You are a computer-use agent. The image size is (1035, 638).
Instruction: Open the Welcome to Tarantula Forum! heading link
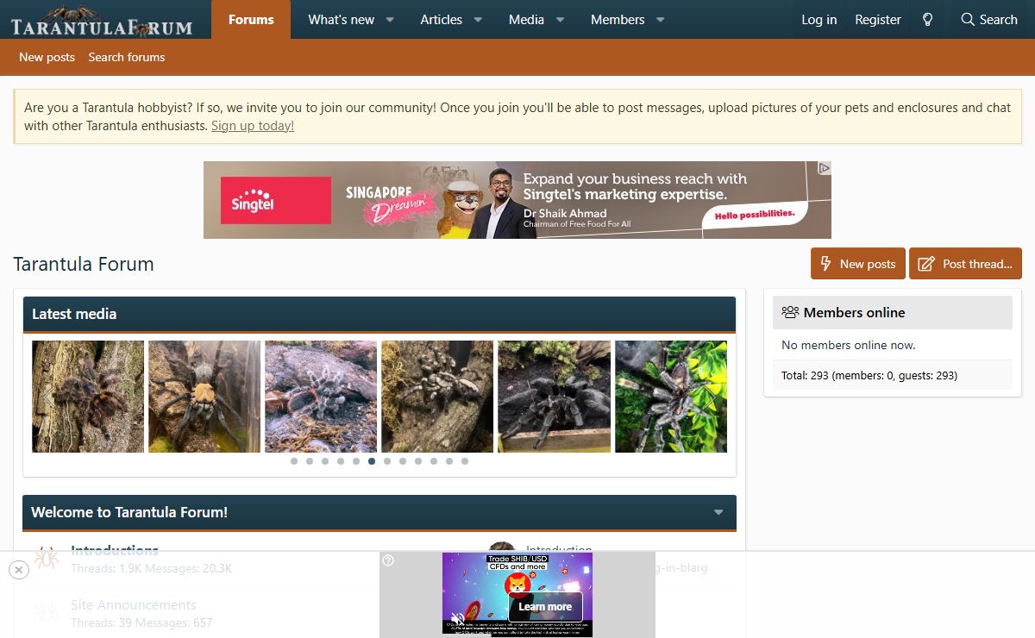click(x=129, y=512)
